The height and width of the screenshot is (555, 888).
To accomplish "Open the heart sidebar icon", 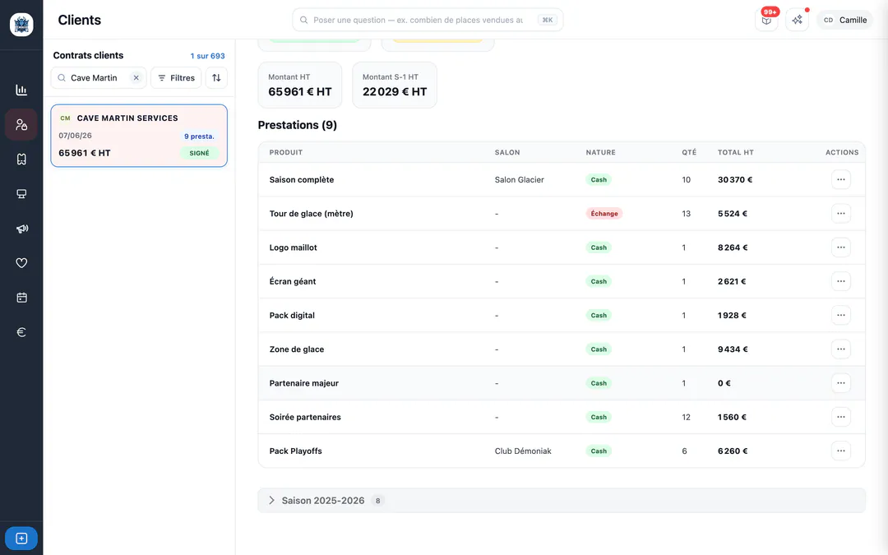I will [21, 263].
